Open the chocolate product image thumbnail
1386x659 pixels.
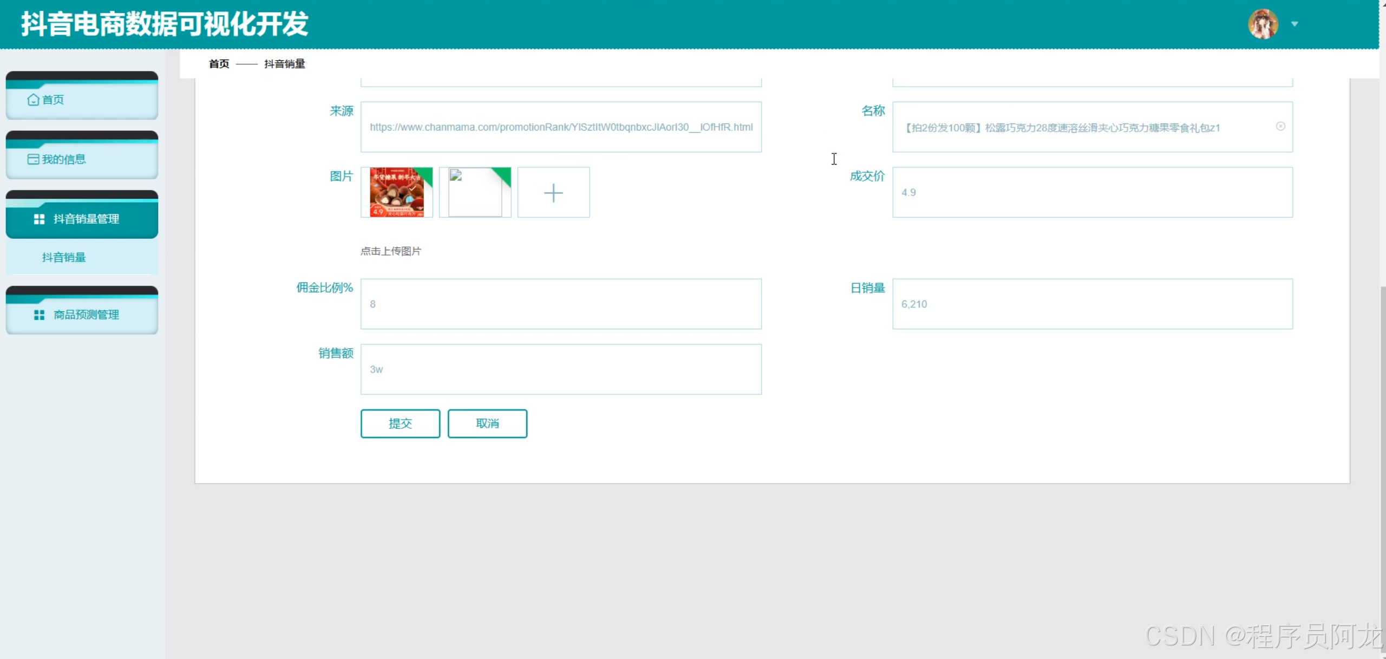point(397,193)
